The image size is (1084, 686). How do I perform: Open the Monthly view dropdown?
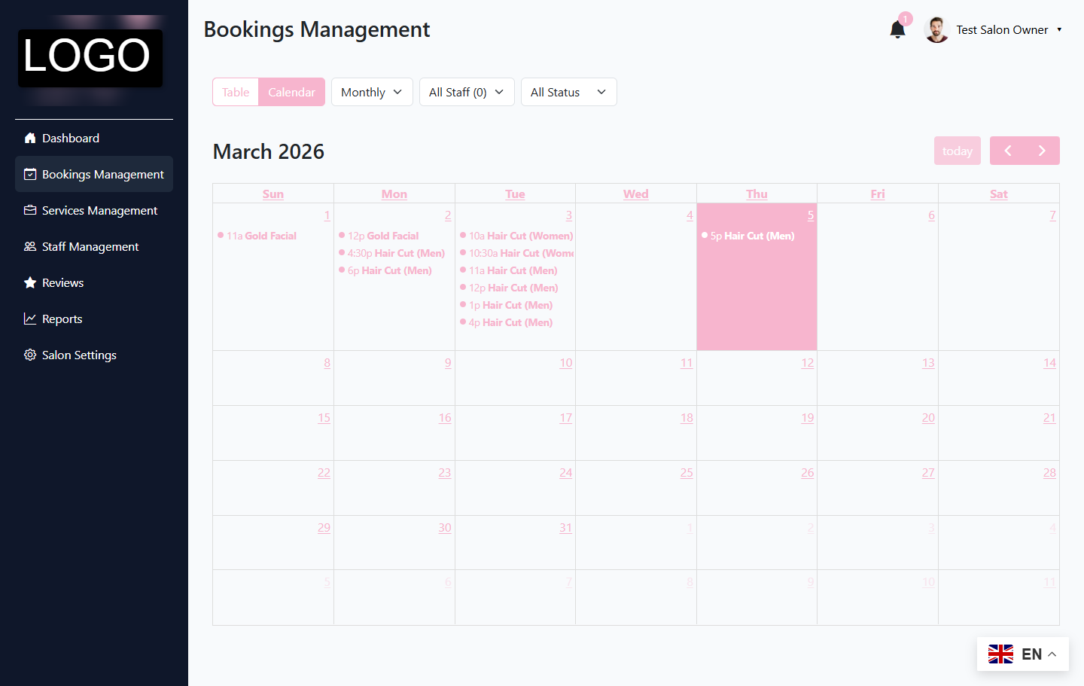(372, 91)
